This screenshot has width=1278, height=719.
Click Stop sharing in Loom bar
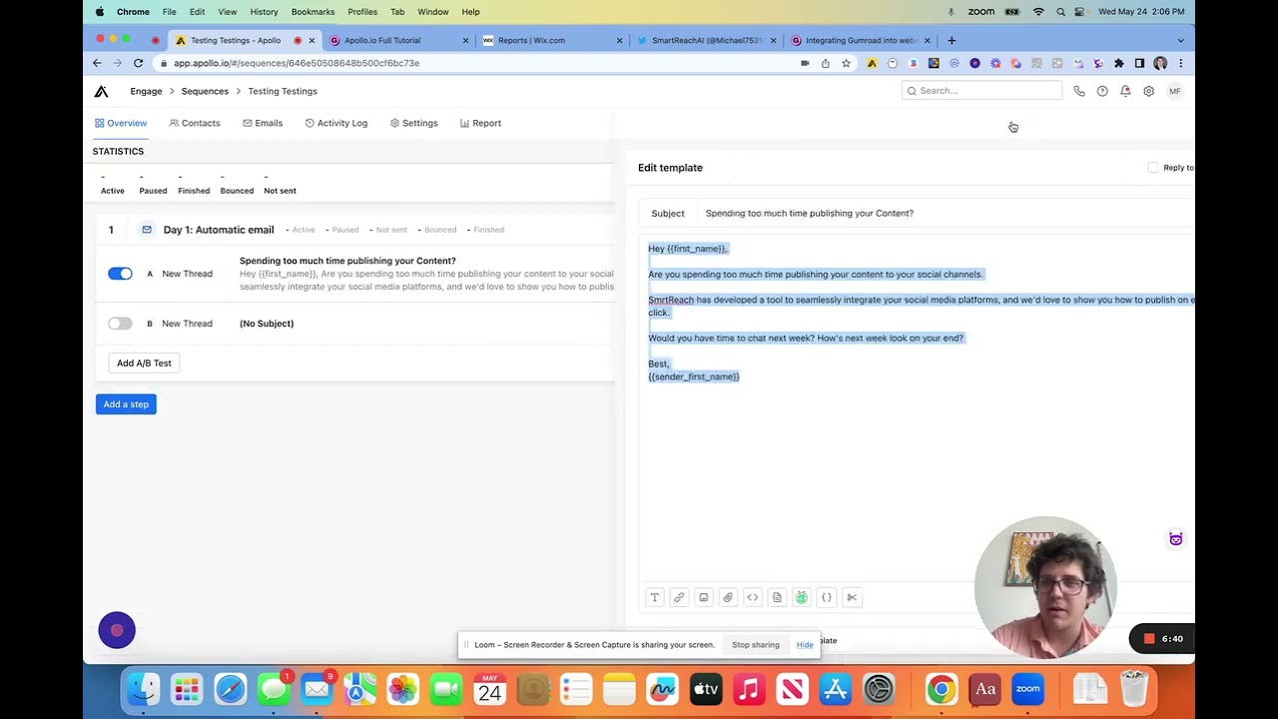click(x=756, y=645)
